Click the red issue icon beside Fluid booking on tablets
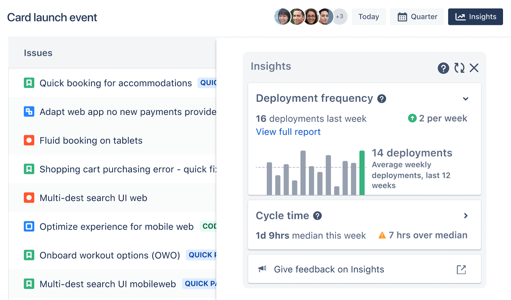Image resolution: width=511 pixels, height=300 pixels. pos(29,140)
